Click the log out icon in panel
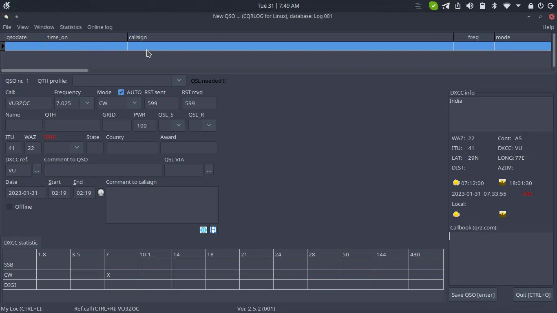The height and width of the screenshot is (313, 557). pos(551,6)
